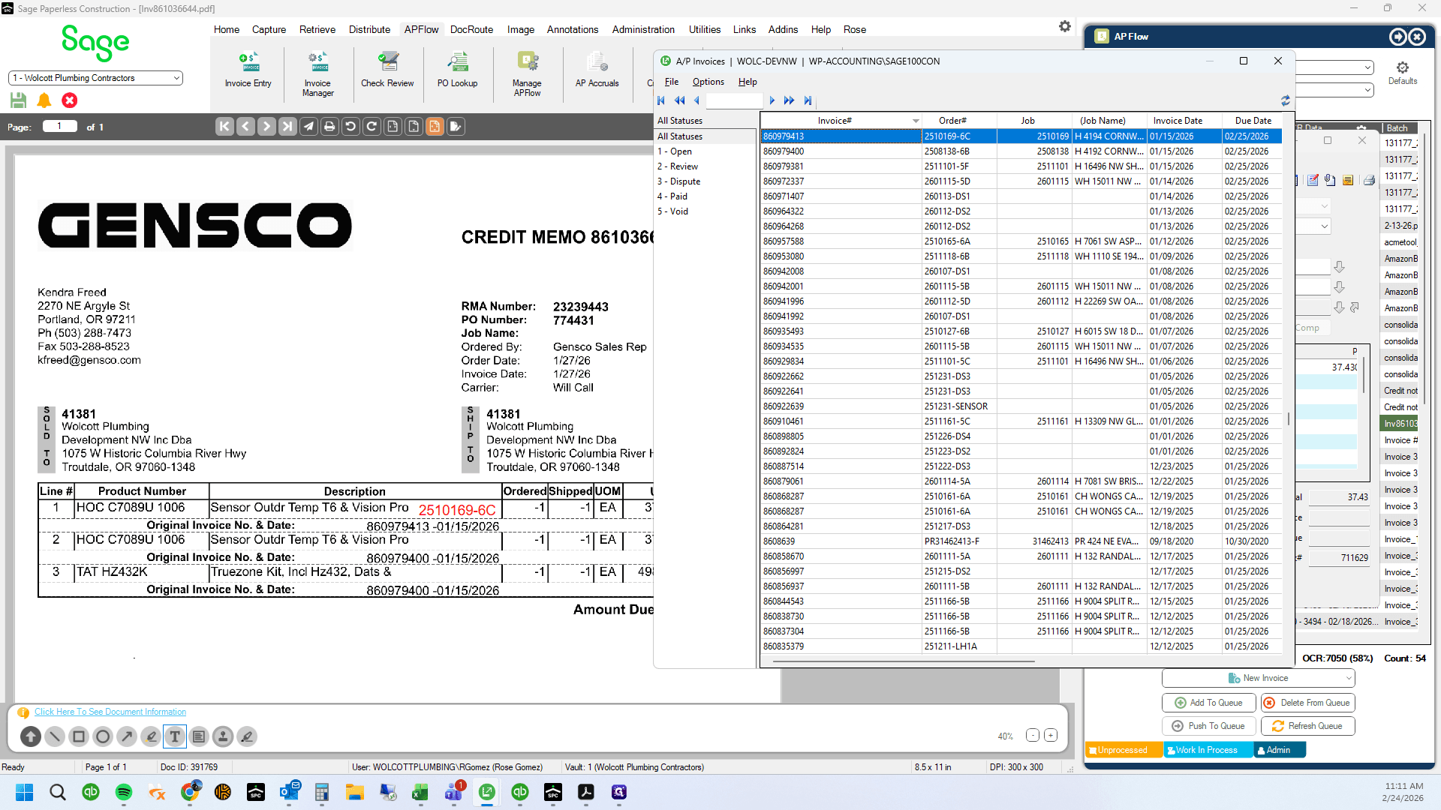Open the document information link
The image size is (1441, 810).
110,712
